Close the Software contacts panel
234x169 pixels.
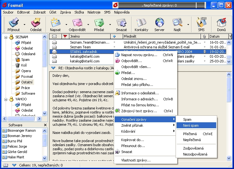click(x=45, y=125)
